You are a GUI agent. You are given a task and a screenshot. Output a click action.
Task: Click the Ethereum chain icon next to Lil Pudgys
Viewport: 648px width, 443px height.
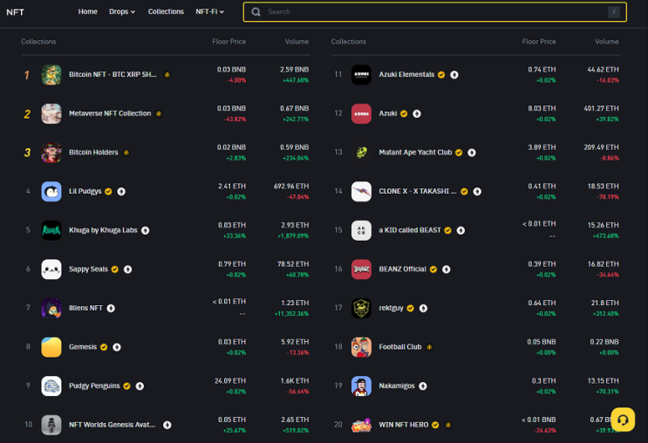tap(121, 191)
